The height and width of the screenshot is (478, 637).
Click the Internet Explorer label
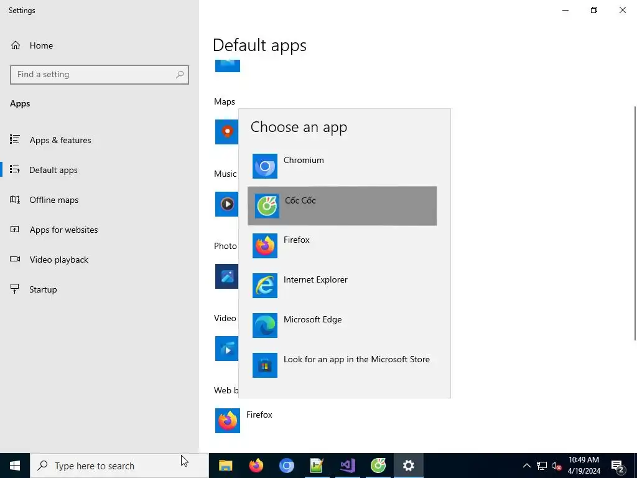[315, 279]
